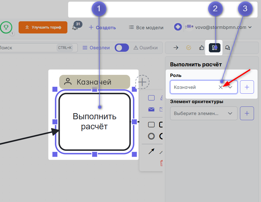Screen dimensions: 261x202
Task: Open the notifications bell with badge 31
Action: coord(75,27)
